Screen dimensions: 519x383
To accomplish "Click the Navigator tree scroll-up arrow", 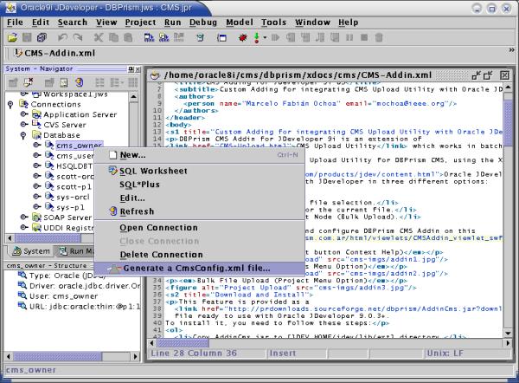I will (x=133, y=97).
